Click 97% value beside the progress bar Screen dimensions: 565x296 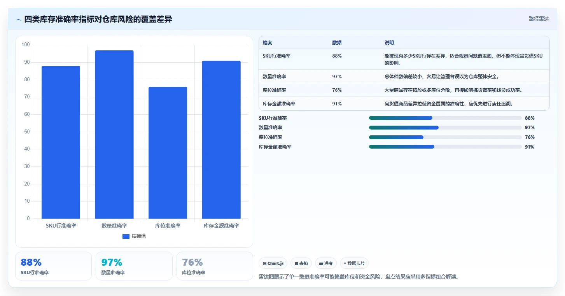(530, 128)
